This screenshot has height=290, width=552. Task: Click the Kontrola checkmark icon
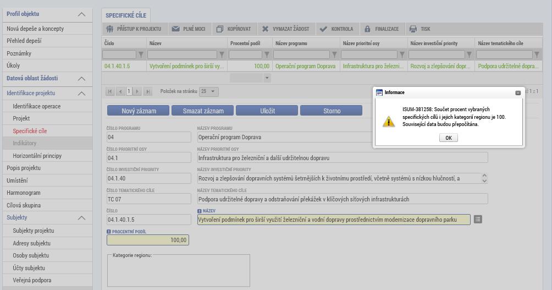tap(323, 29)
